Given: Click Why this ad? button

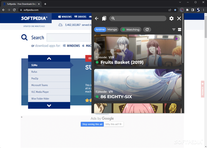Looking at the screenshot, I should point(113,124).
